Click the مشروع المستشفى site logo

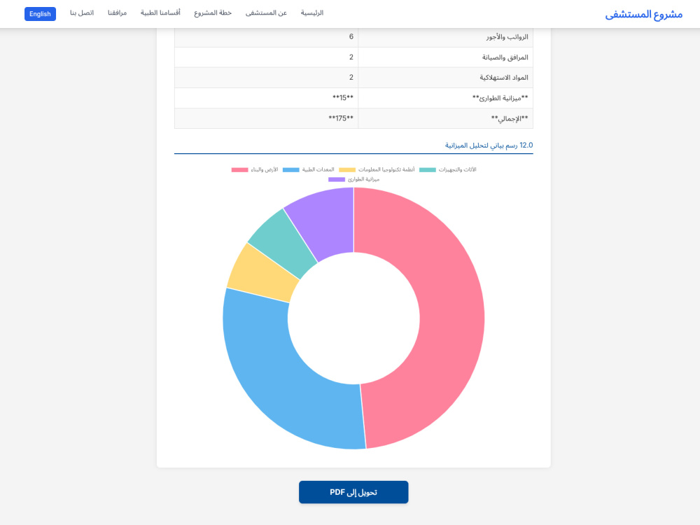(643, 14)
